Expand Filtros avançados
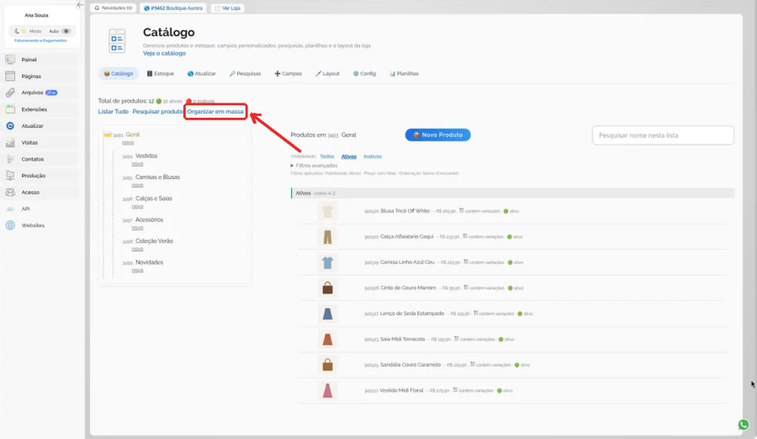The width and height of the screenshot is (757, 439). (314, 166)
